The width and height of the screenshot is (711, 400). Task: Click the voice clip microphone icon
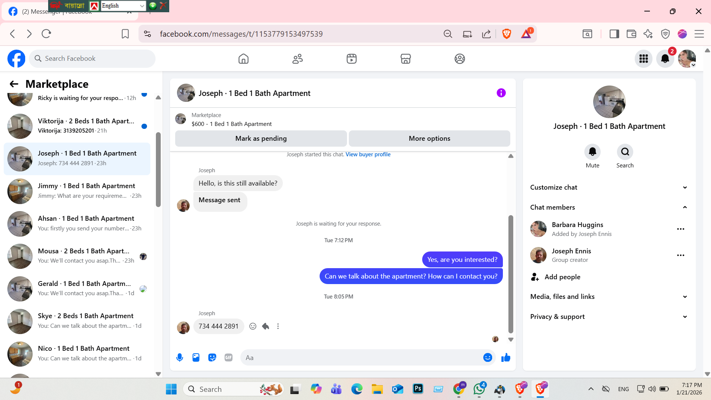click(180, 357)
